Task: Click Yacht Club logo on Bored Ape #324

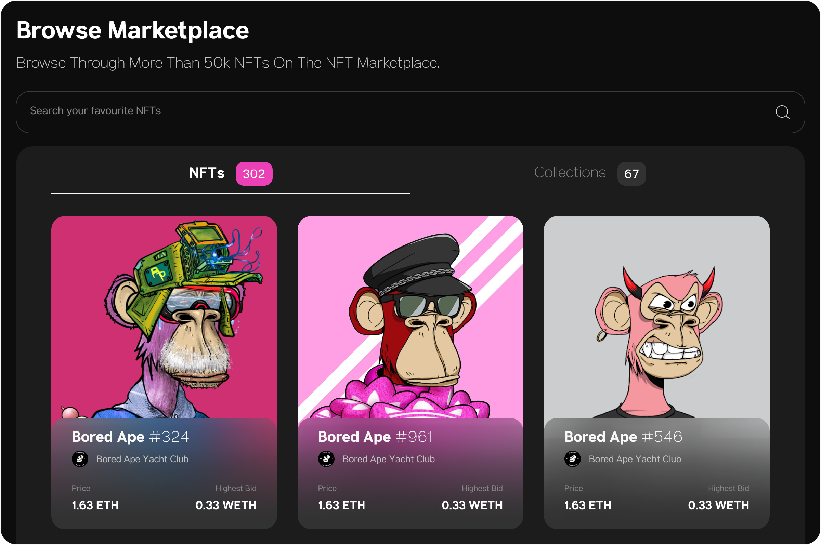Action: pos(80,459)
